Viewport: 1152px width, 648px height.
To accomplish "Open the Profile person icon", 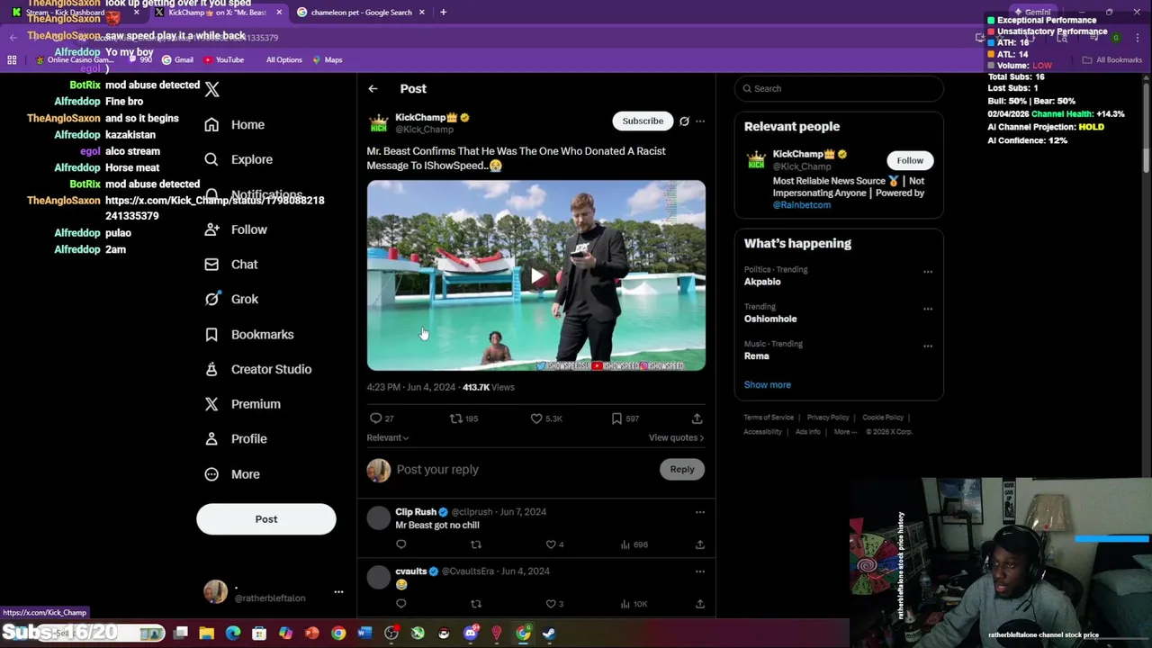I will point(211,438).
